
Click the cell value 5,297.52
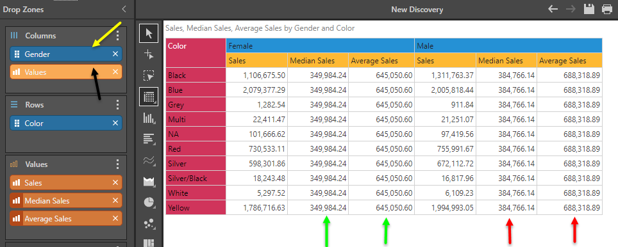(x=257, y=193)
